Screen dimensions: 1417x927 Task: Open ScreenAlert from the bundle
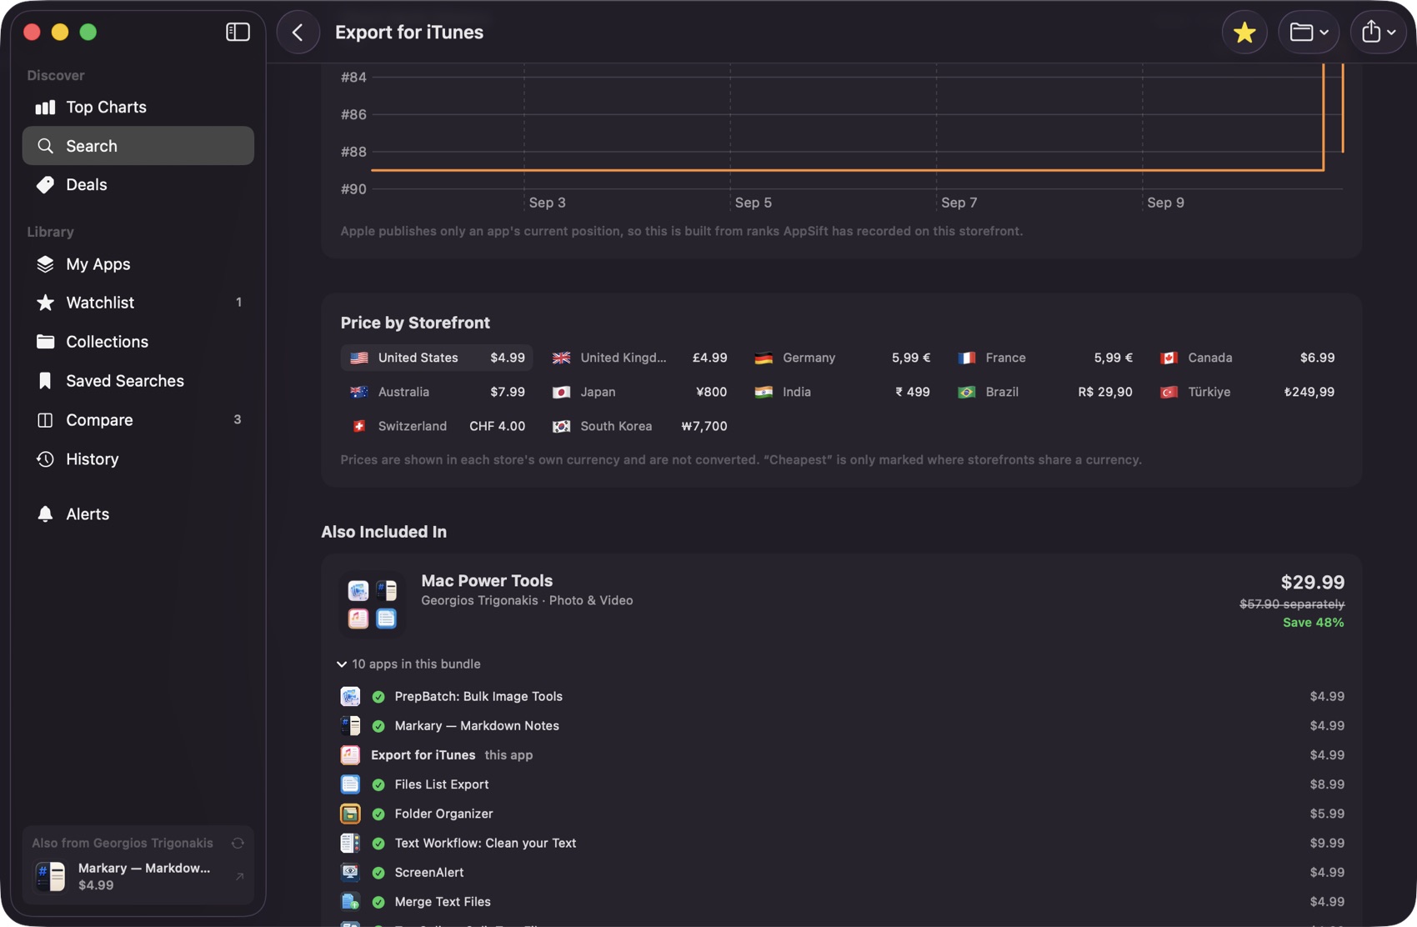coord(842,872)
